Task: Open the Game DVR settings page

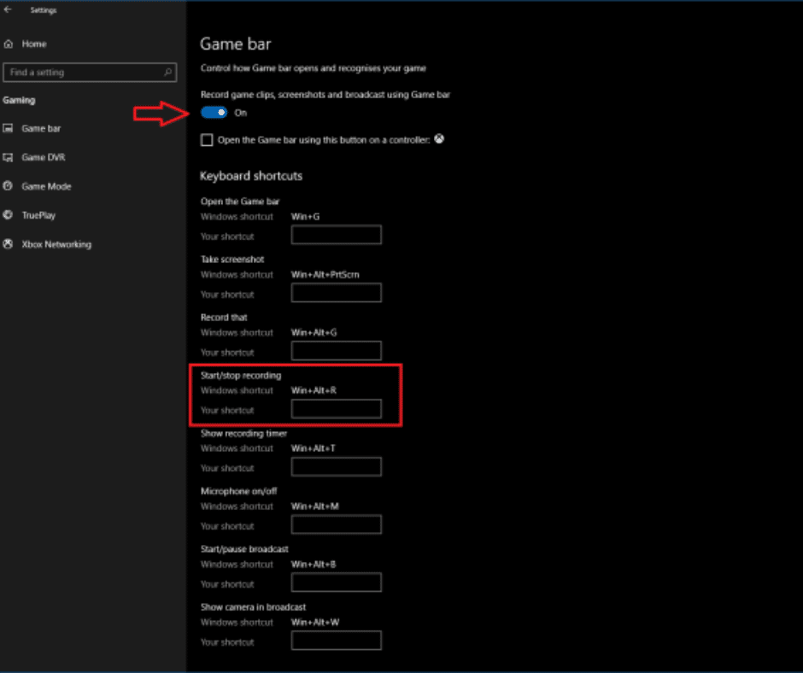Action: click(x=43, y=157)
